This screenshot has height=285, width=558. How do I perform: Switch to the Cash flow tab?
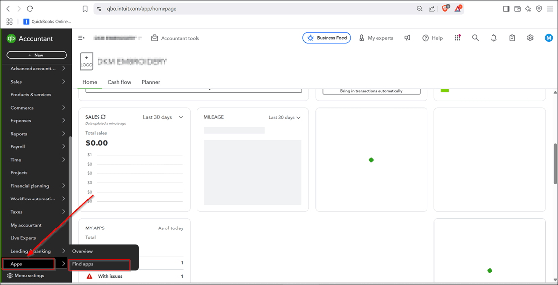pos(119,82)
